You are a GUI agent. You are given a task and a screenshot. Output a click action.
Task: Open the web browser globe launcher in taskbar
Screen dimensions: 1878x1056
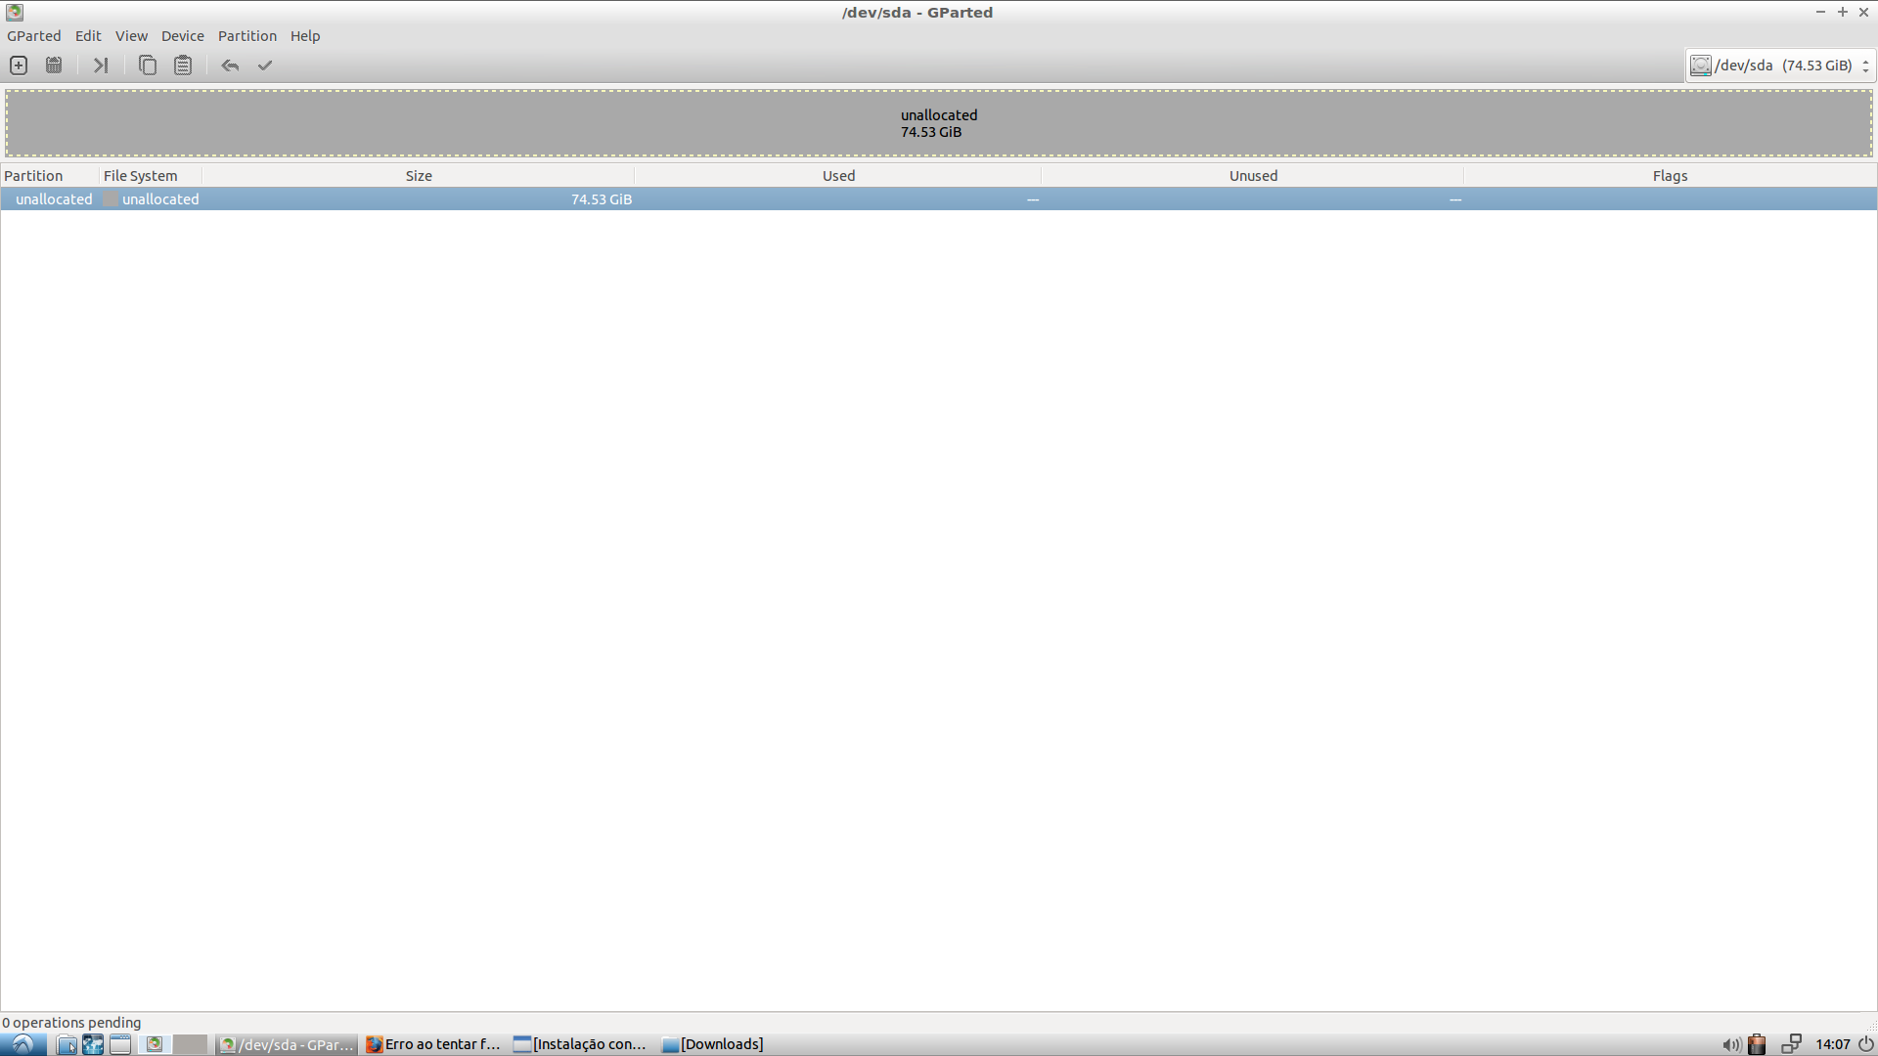(x=93, y=1044)
